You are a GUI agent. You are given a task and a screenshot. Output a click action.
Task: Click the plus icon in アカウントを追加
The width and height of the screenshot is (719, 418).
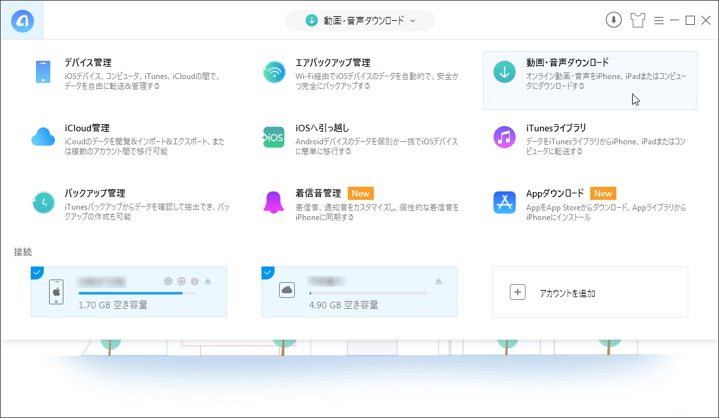[518, 292]
